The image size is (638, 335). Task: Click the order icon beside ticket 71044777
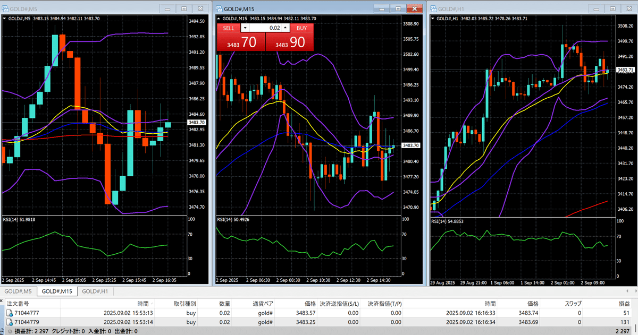tap(9, 313)
